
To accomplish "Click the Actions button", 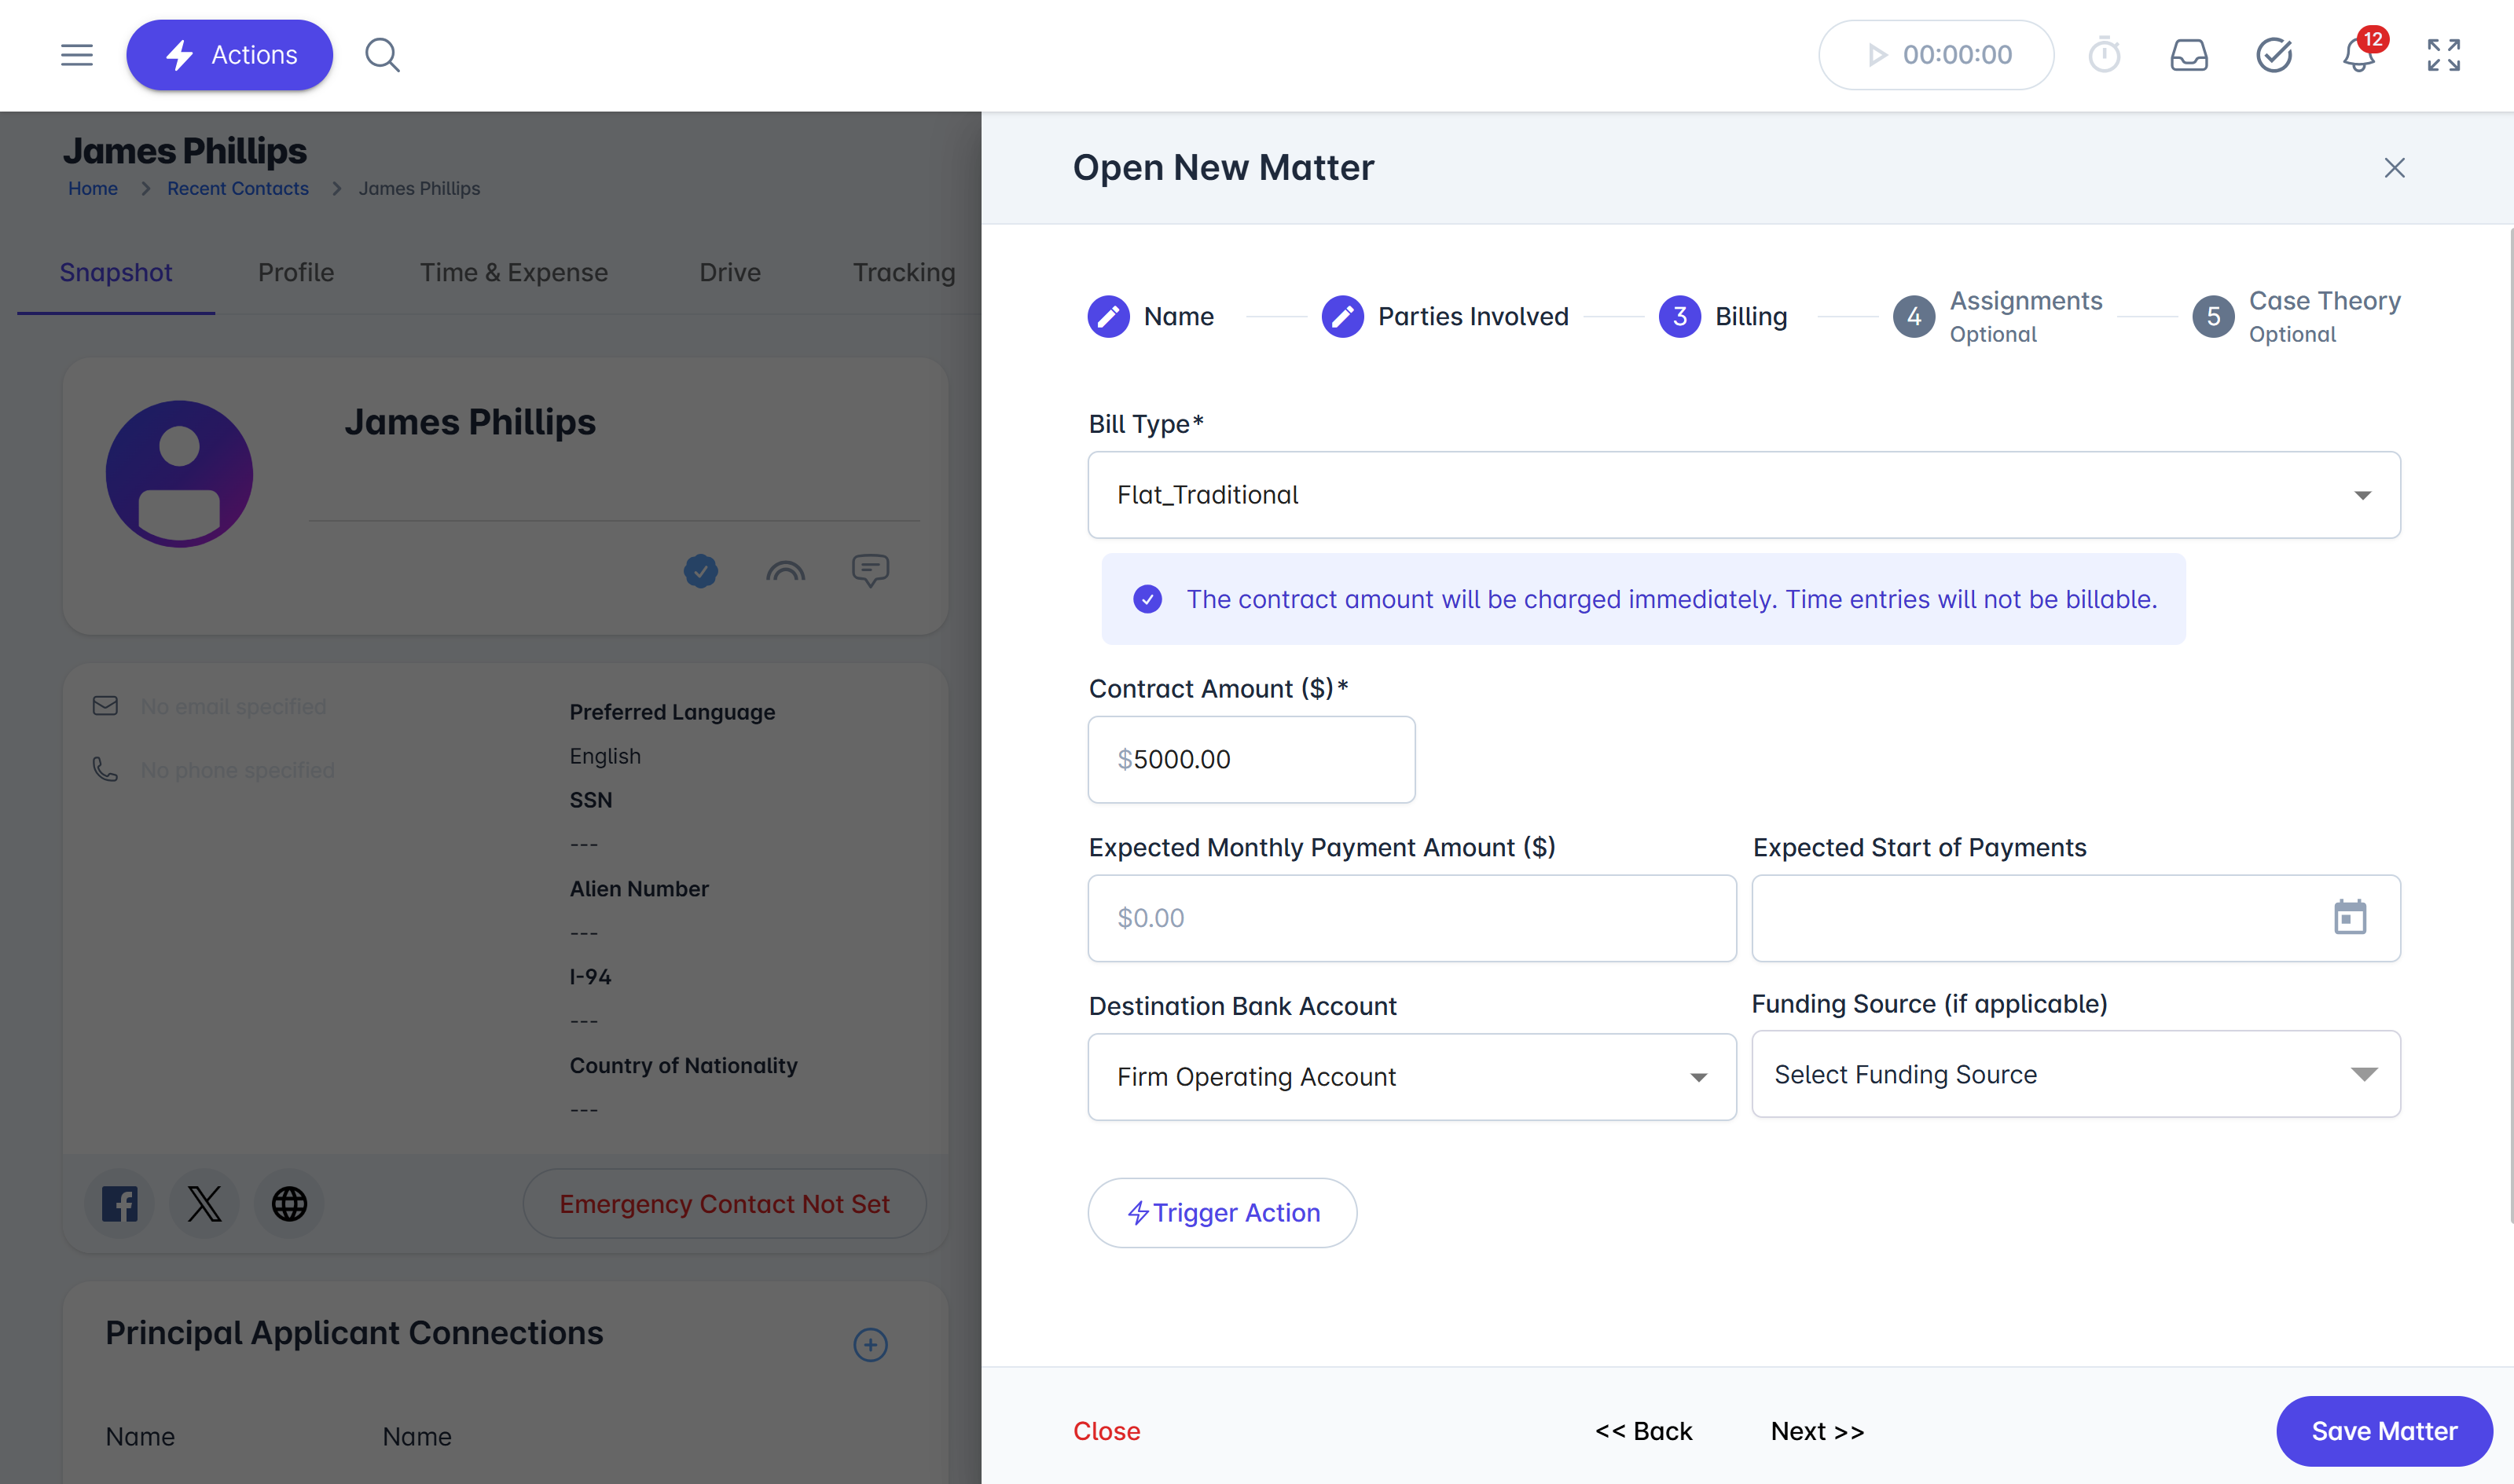I will coord(229,55).
